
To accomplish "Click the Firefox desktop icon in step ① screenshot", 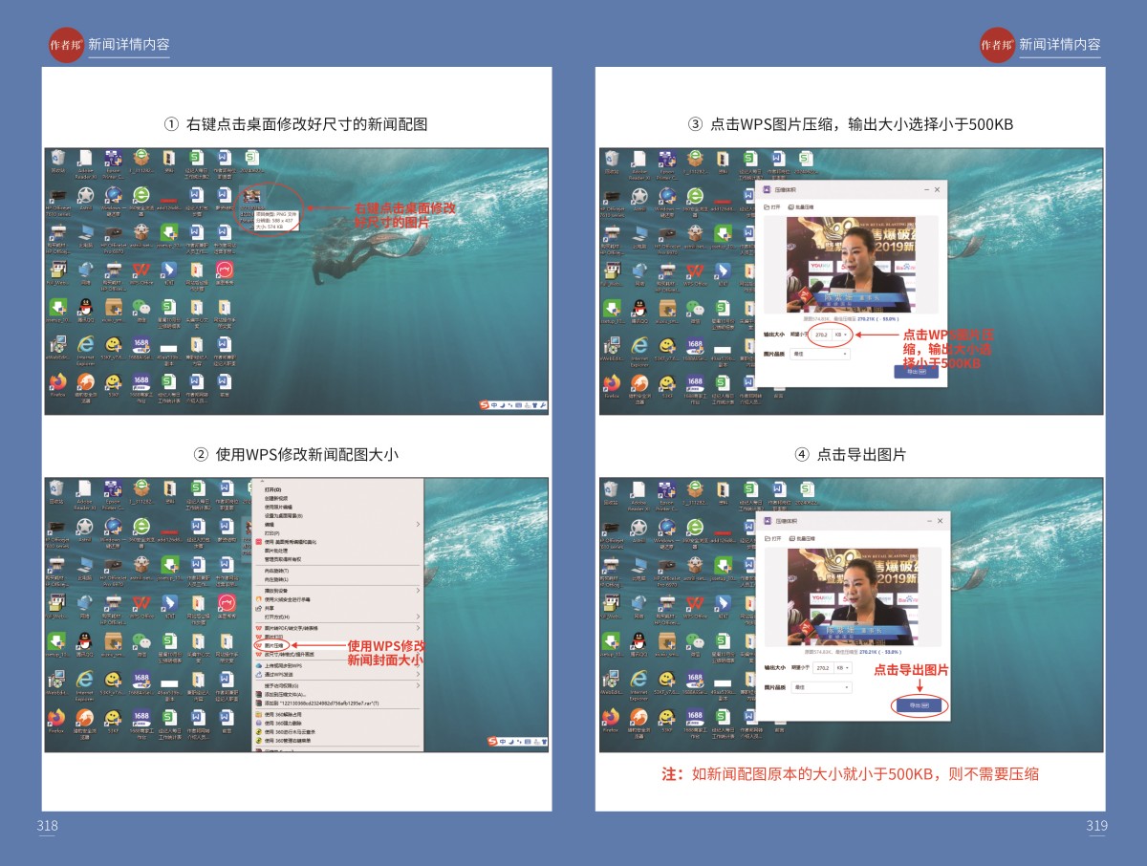I will 57,382.
